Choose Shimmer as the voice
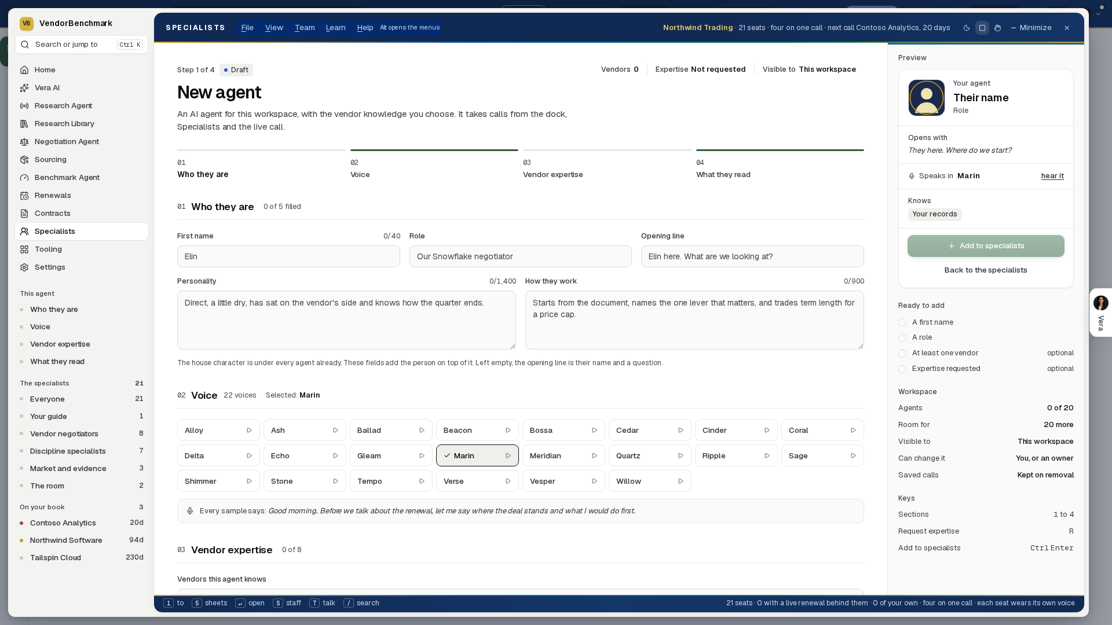 tap(218, 481)
